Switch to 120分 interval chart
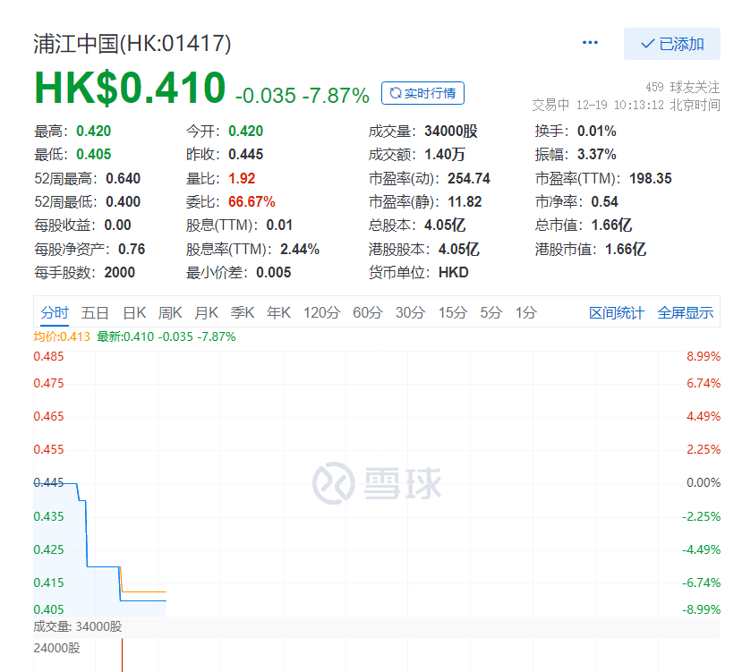 point(321,312)
